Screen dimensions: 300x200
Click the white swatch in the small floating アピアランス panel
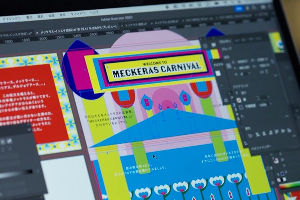218,73
